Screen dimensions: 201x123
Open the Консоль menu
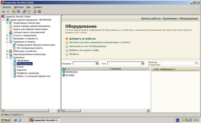pyautogui.click(x=7, y=7)
